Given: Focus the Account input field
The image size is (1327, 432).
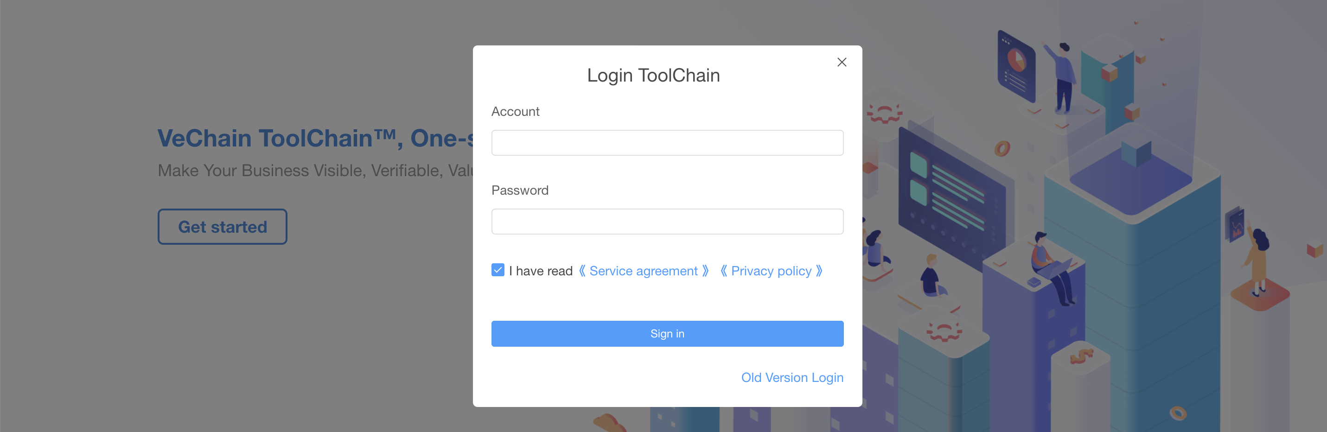Looking at the screenshot, I should pyautogui.click(x=667, y=143).
